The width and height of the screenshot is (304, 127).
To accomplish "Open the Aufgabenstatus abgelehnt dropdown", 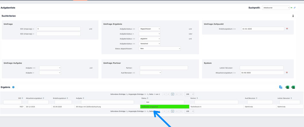I will pos(150,39).
